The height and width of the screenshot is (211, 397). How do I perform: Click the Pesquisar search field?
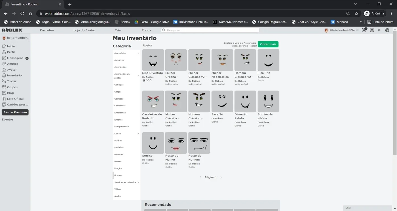[x=210, y=30]
